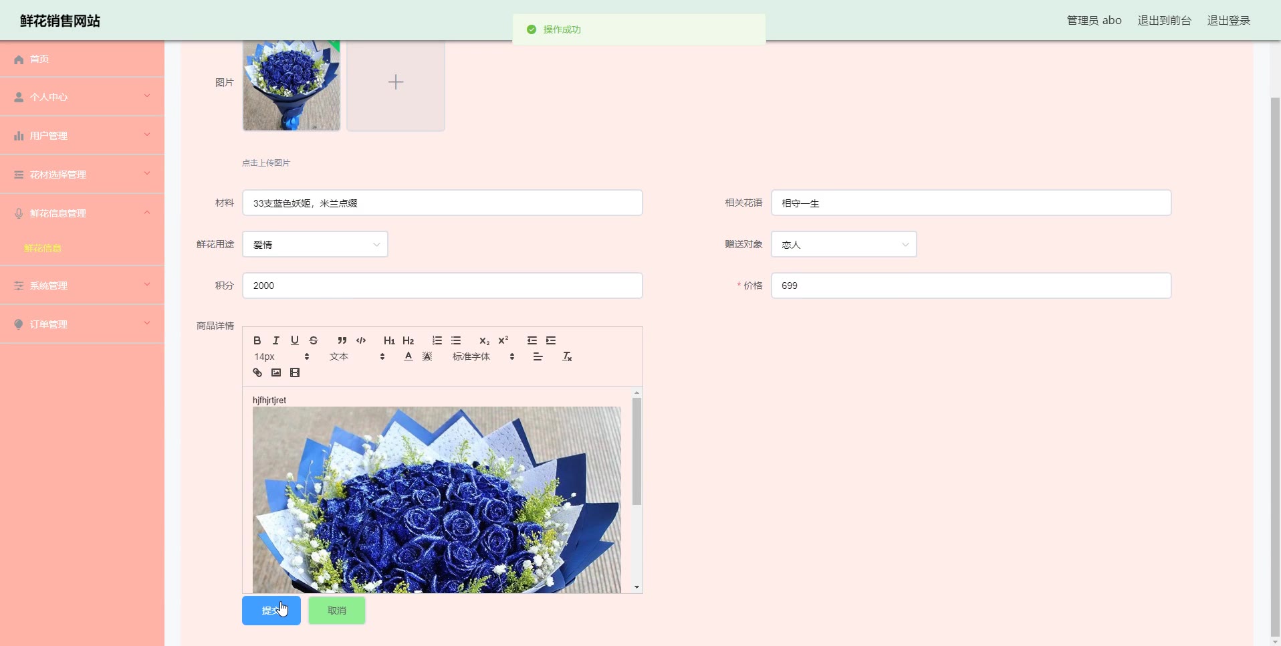Click the person icon beside 个人中心

coord(19,97)
